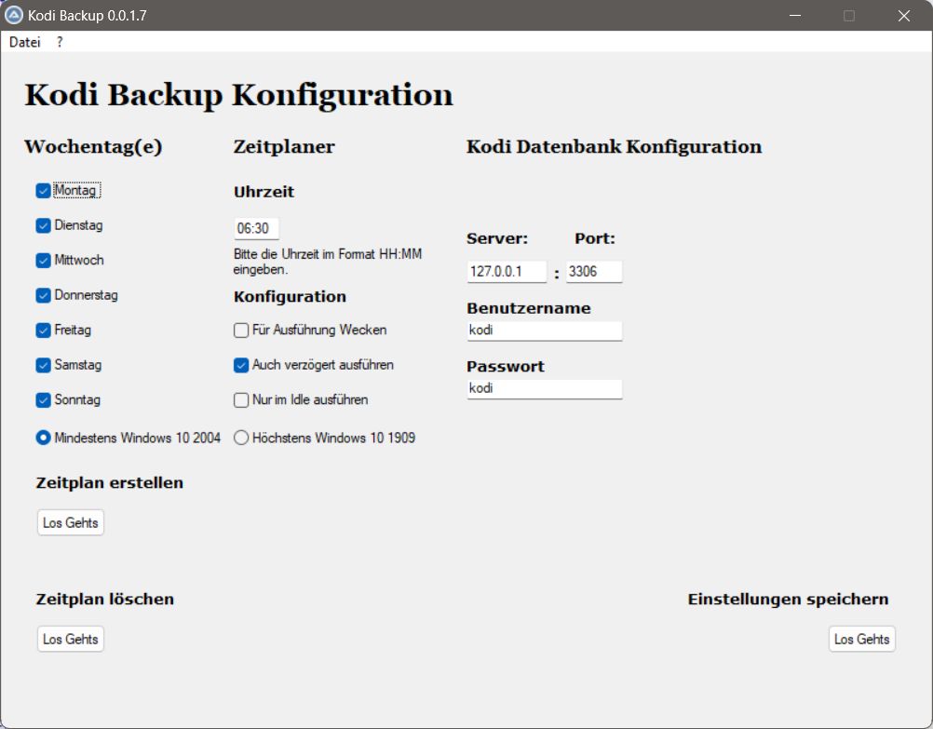Click the Passwort label

[x=506, y=367]
